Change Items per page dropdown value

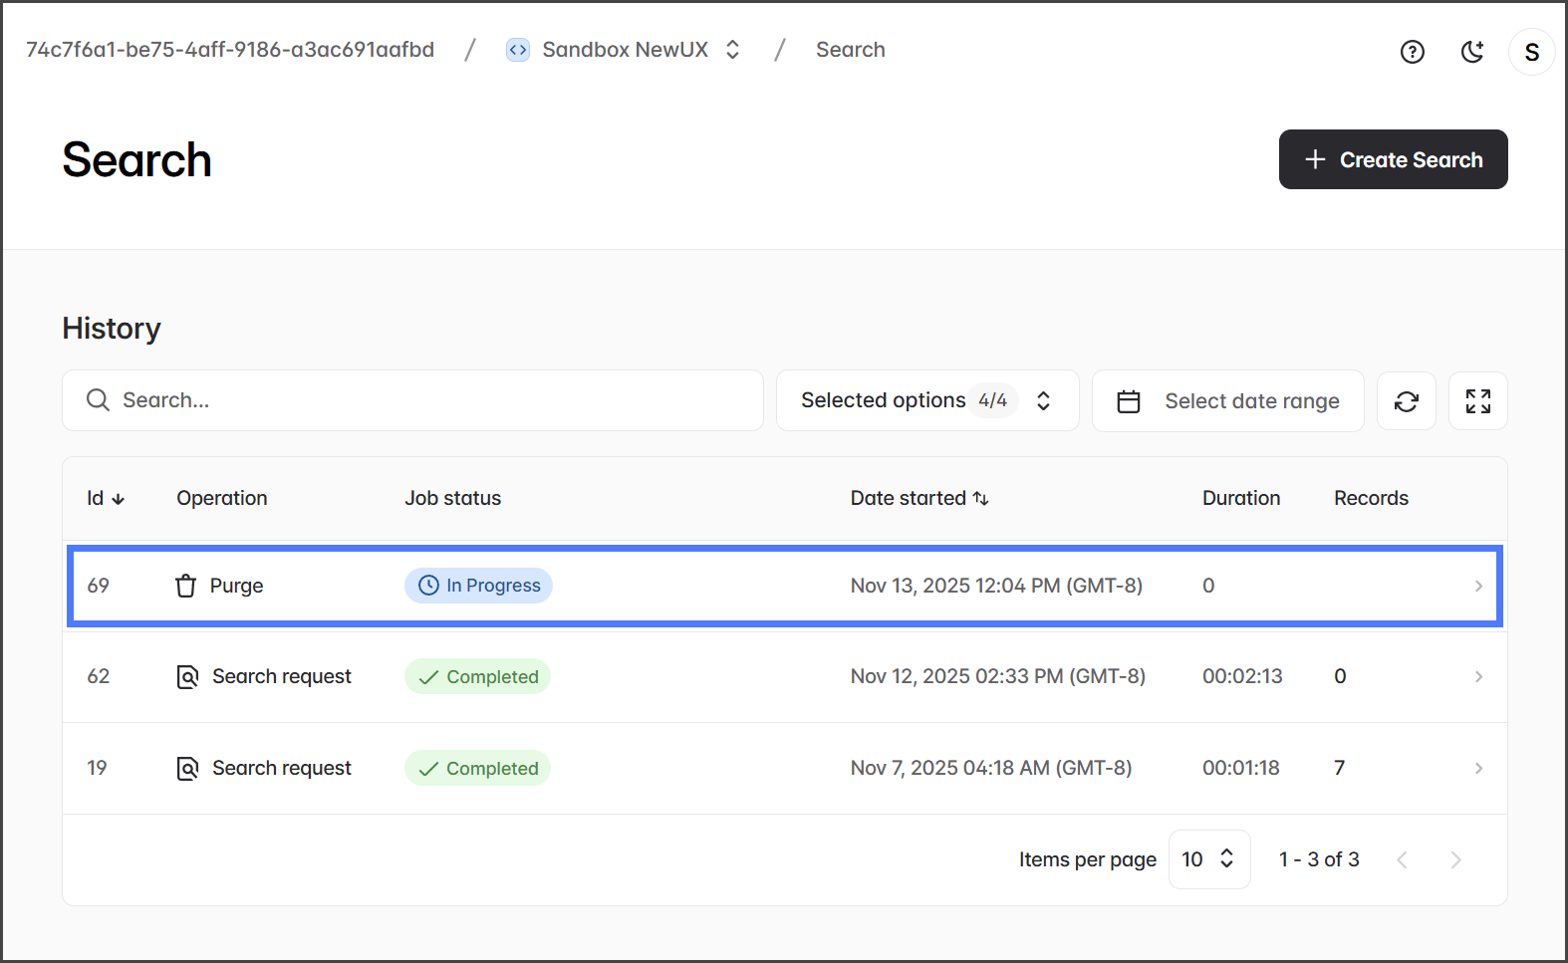[x=1208, y=859]
